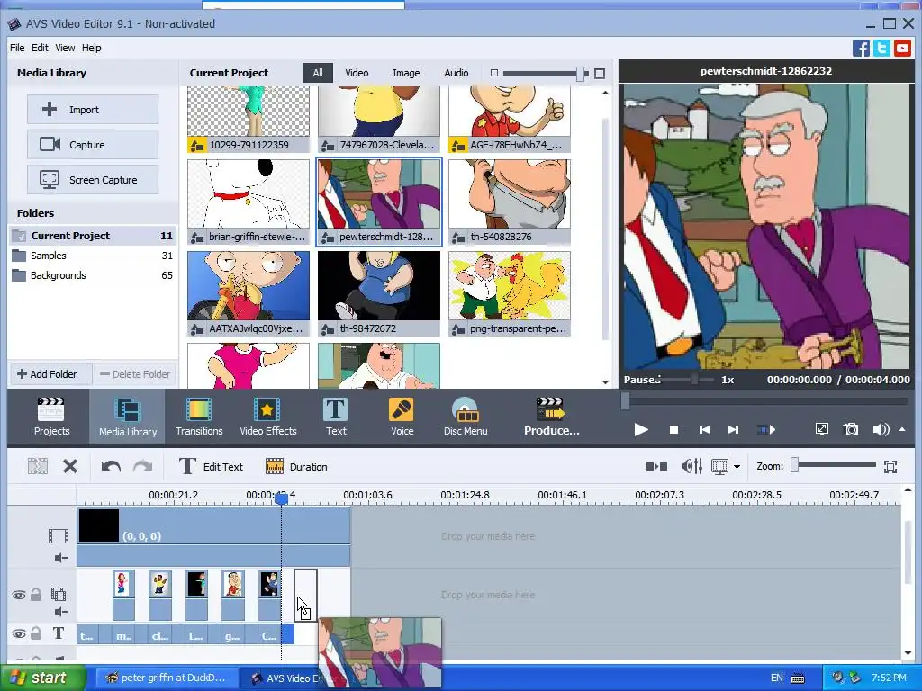
Task: Click the Produce button
Action: [x=551, y=417]
